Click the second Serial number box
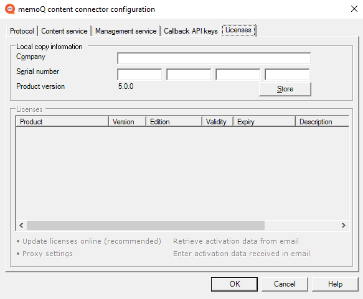The height and width of the screenshot is (299, 363). click(x=189, y=75)
